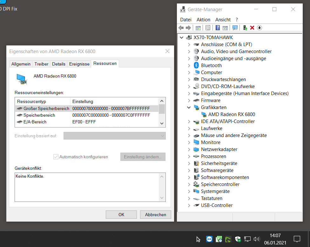The width and height of the screenshot is (310, 247).
Task: Open the Einstellung basiert auf dropdown
Action: click(x=114, y=136)
